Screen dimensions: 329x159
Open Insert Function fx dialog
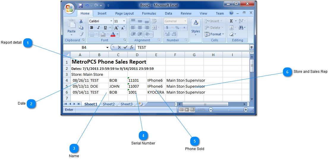click(x=132, y=48)
